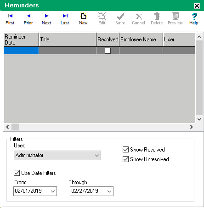Disable Use Date Filters checkbox

(17, 173)
